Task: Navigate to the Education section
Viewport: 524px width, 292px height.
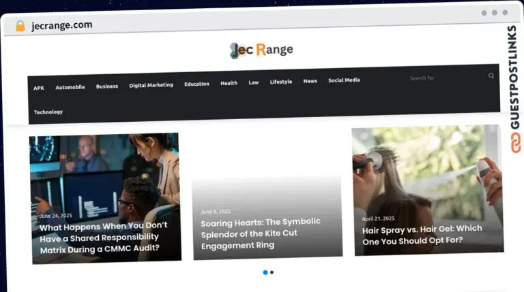Action: click(196, 84)
